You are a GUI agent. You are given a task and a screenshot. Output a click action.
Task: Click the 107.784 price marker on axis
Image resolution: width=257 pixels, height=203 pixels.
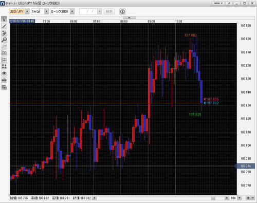pos(245,166)
